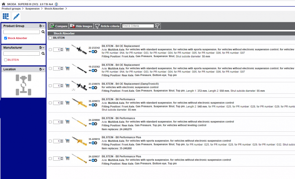Screen dimensions: 295x179
Task: Collapse Product Group panel chevron
Action: [43, 26]
